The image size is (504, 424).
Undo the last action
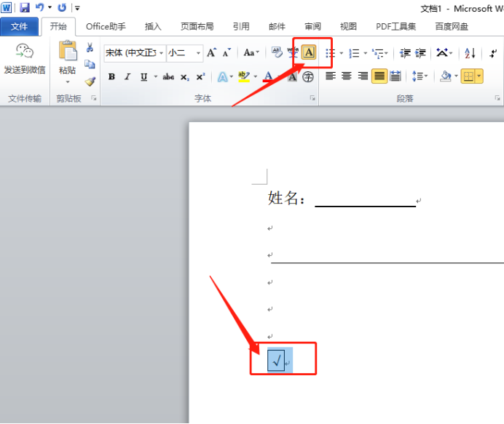[39, 7]
